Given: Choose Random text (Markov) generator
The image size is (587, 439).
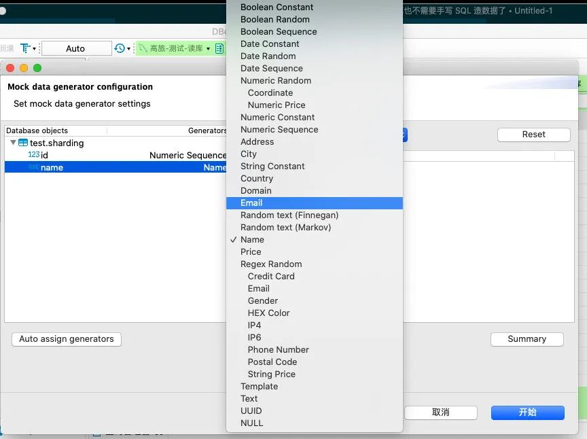Looking at the screenshot, I should click(285, 228).
